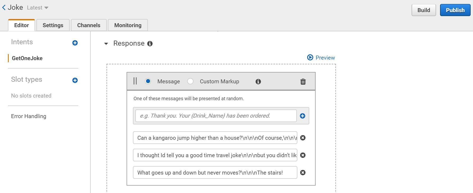Click the Preview play icon
473x193 pixels.
pyautogui.click(x=310, y=57)
